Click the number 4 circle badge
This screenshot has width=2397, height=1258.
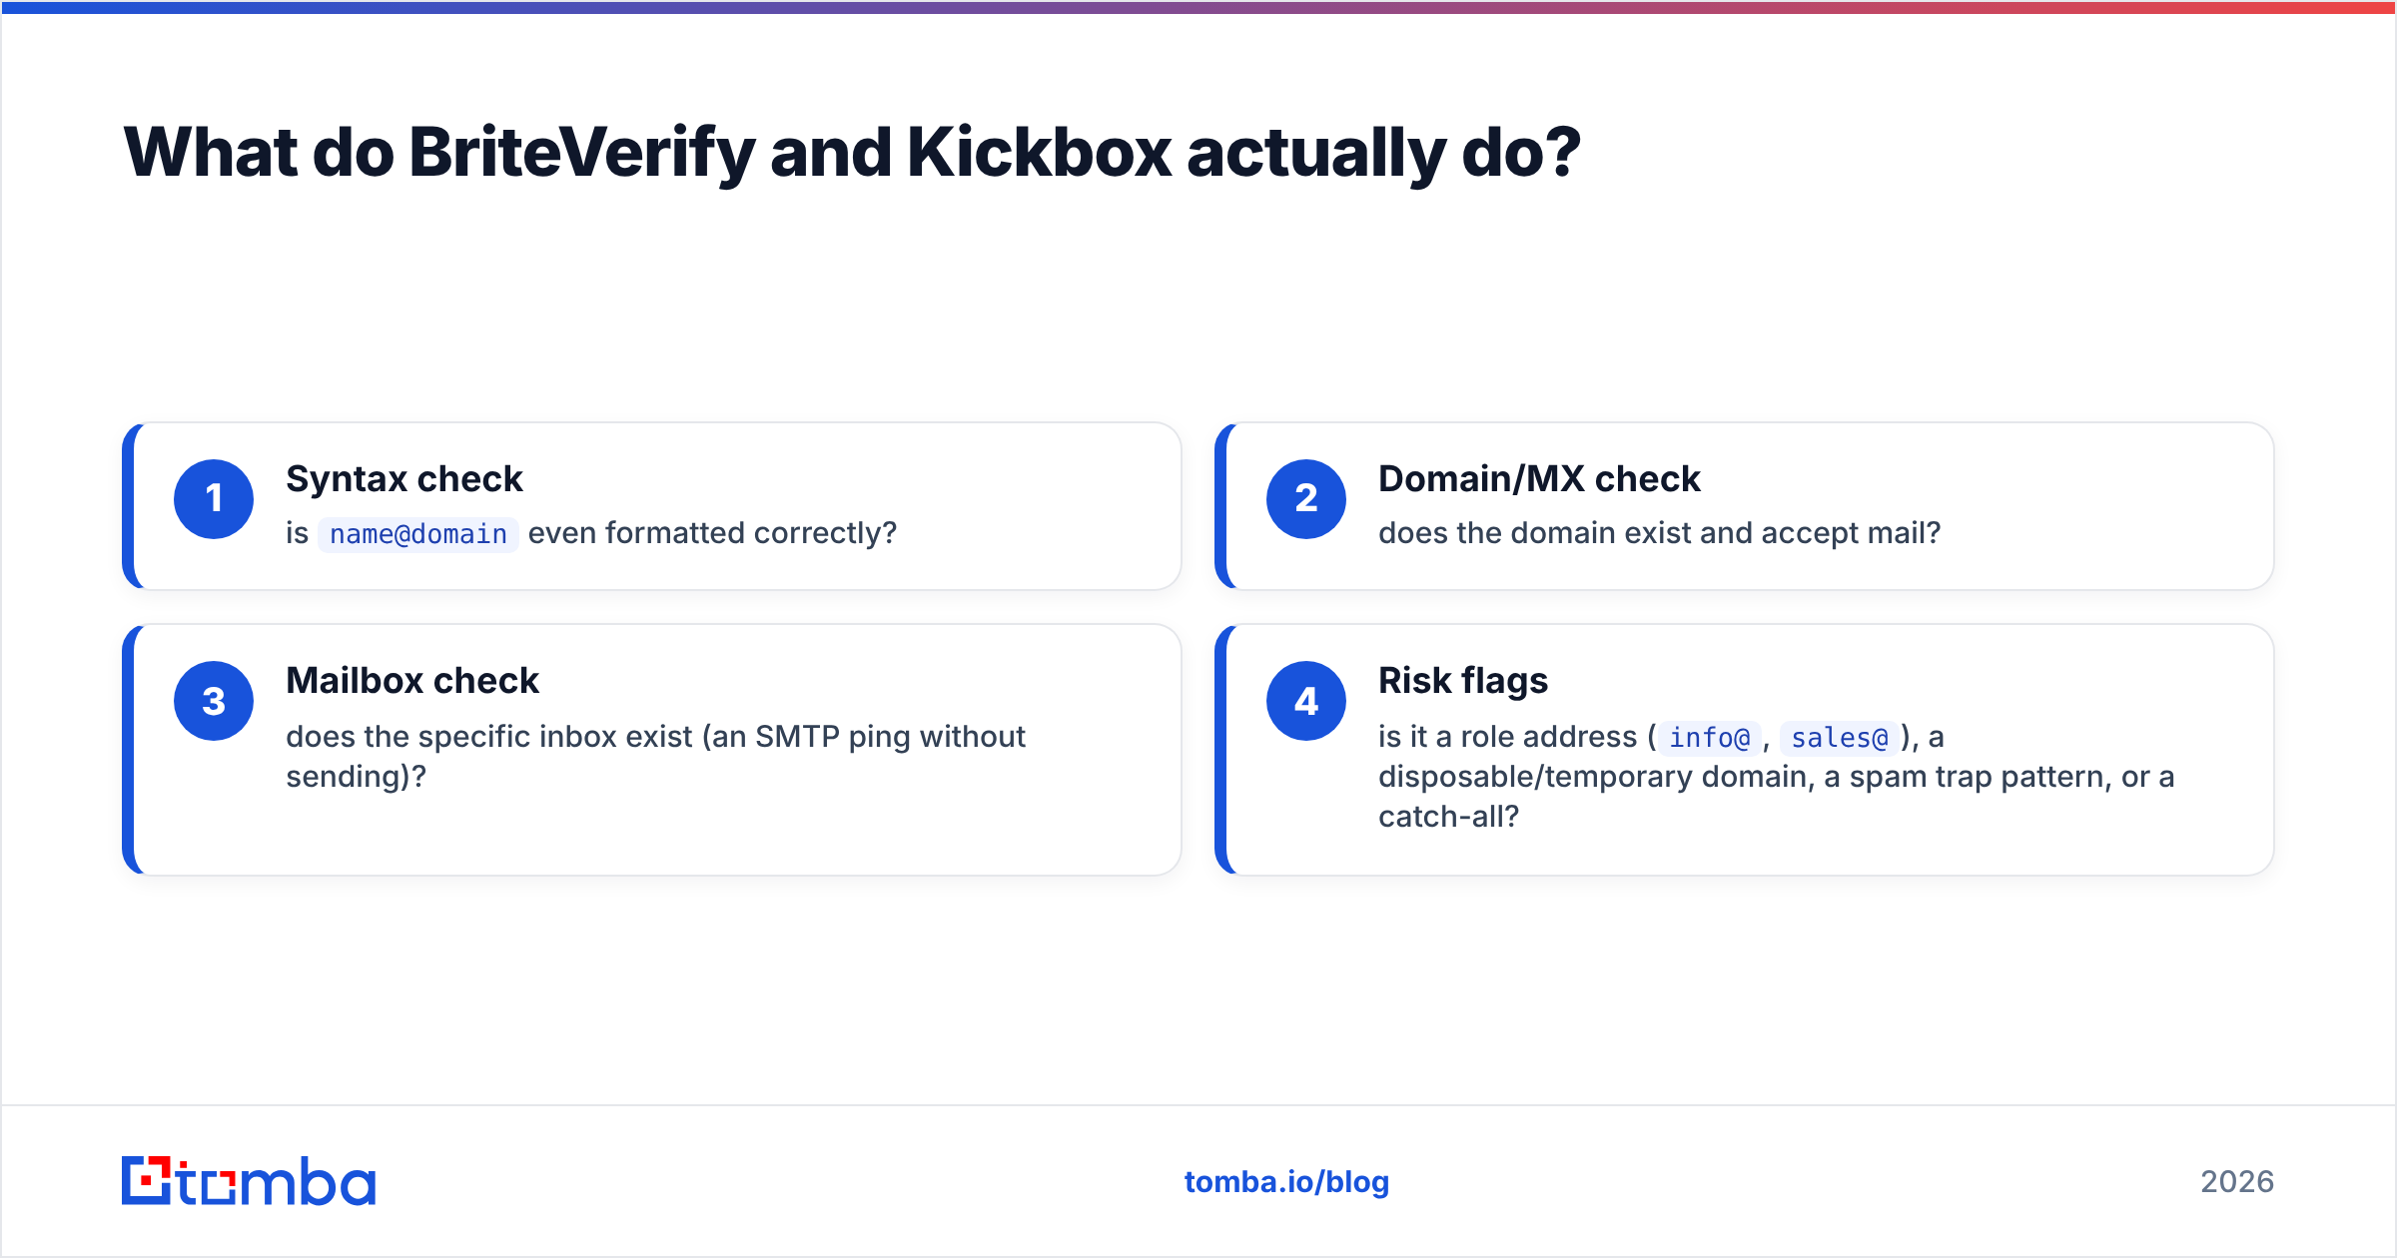pyautogui.click(x=1306, y=701)
